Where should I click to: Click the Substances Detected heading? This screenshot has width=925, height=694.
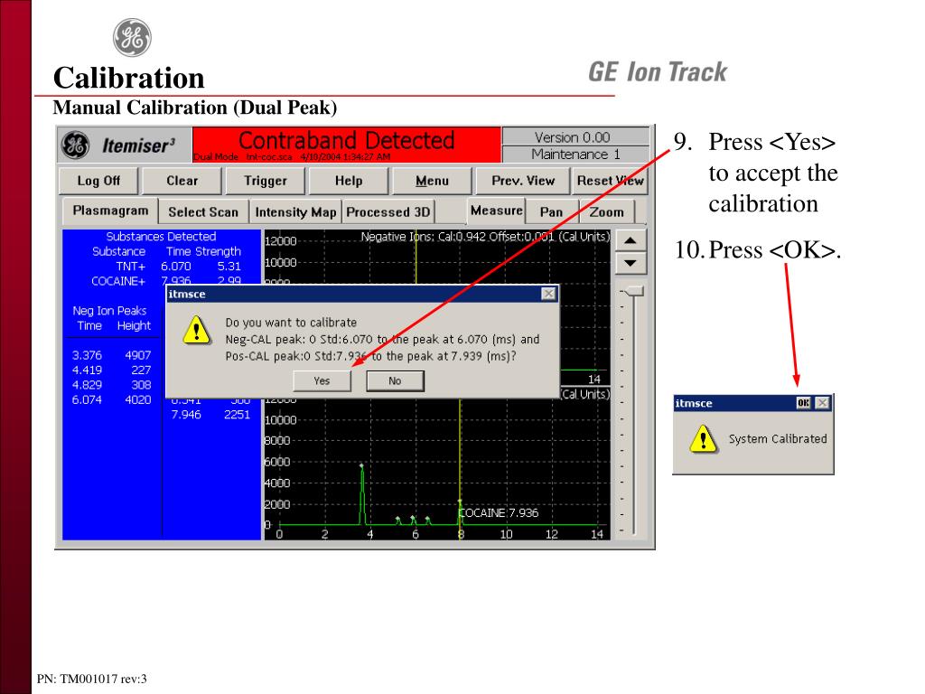pyautogui.click(x=161, y=236)
